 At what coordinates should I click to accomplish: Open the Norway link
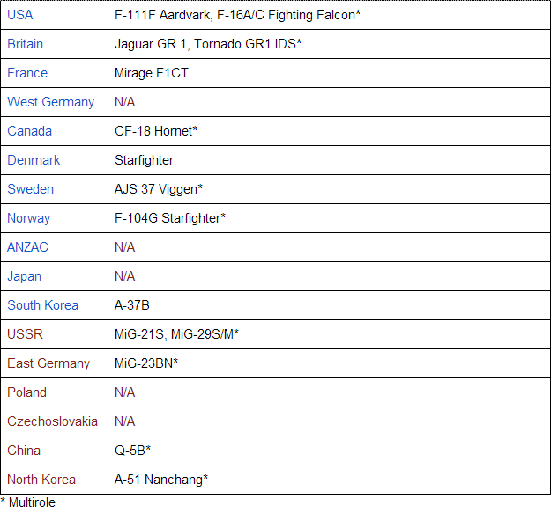pos(28,218)
